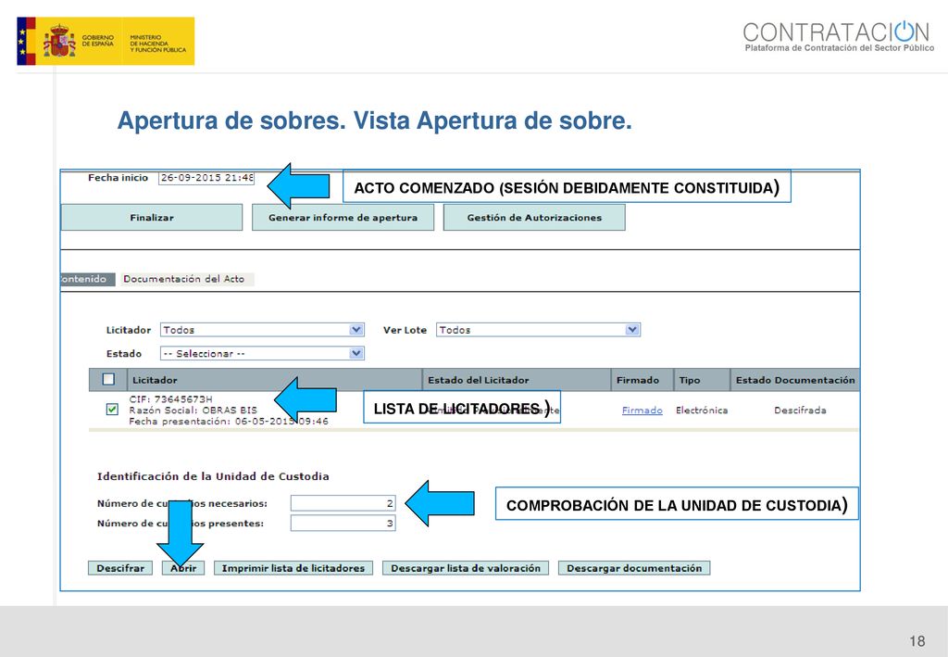This screenshot has width=948, height=657.
Task: Open the Ver Lote dropdown
Action: 538,330
